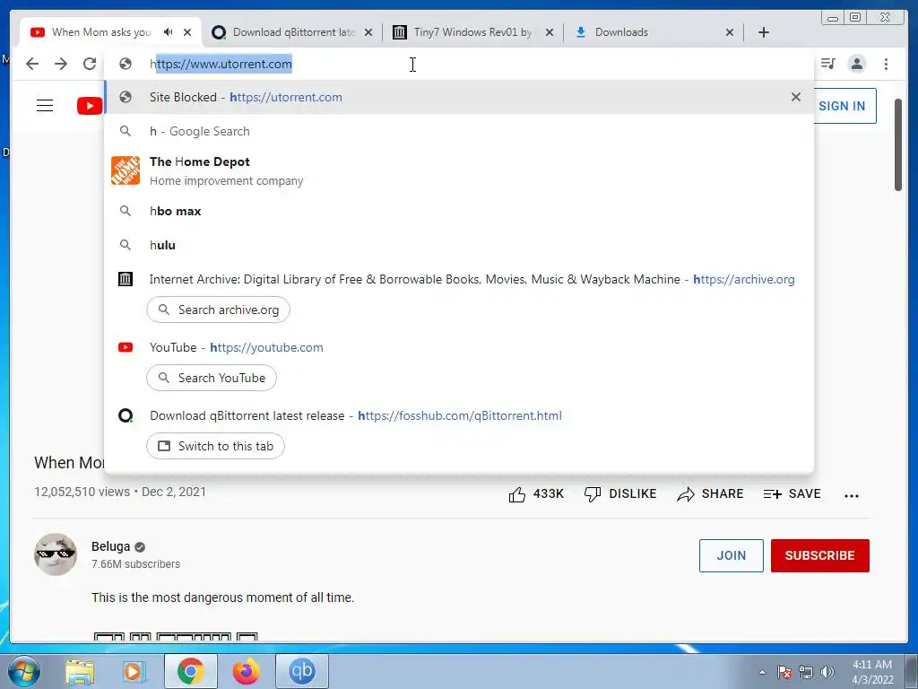Close the Tiny7 Windows Rev01 tab
The image size is (918, 689).
click(x=550, y=32)
